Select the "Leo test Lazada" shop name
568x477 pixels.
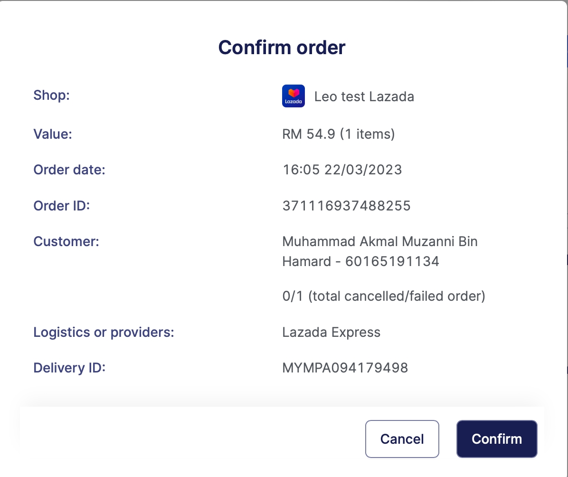(x=364, y=97)
